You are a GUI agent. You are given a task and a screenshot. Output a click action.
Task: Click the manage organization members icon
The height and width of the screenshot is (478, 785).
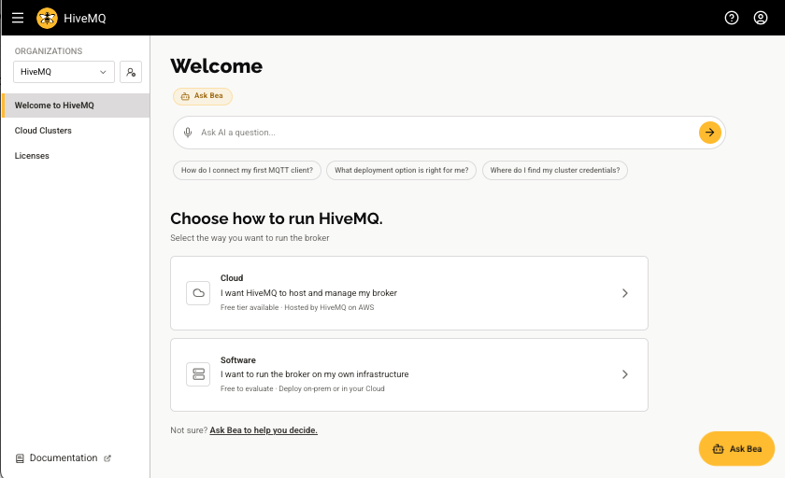(131, 72)
